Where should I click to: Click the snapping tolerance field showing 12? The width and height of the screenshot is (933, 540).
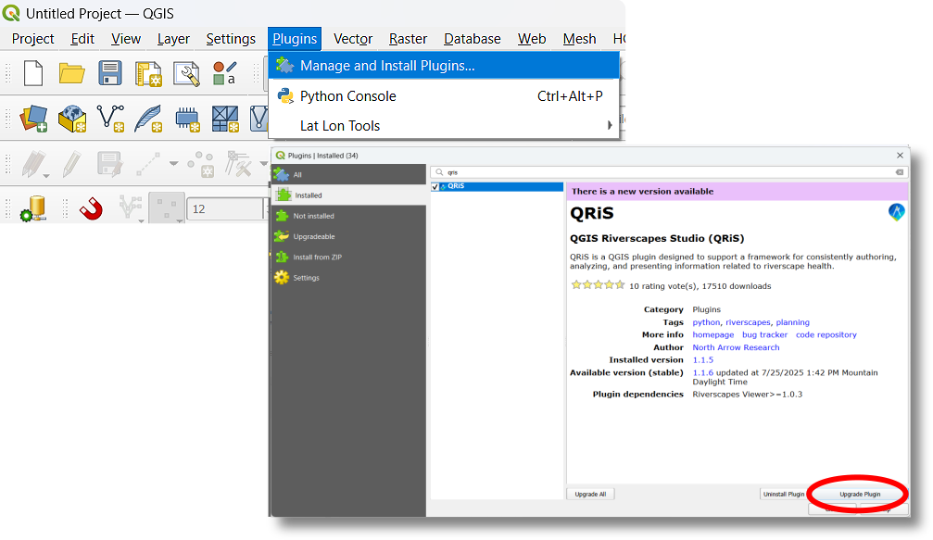pyautogui.click(x=225, y=209)
